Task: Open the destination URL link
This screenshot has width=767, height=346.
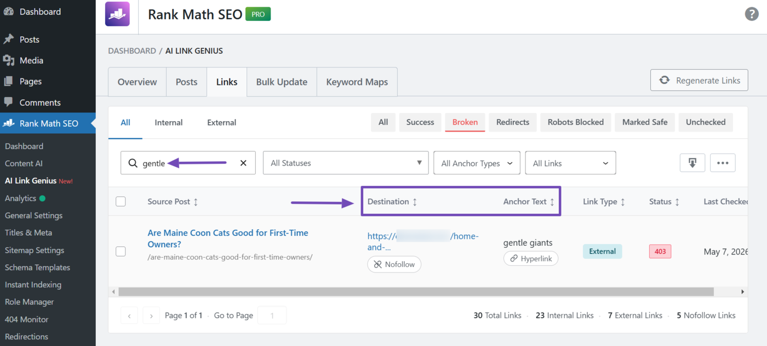Action: (x=423, y=241)
